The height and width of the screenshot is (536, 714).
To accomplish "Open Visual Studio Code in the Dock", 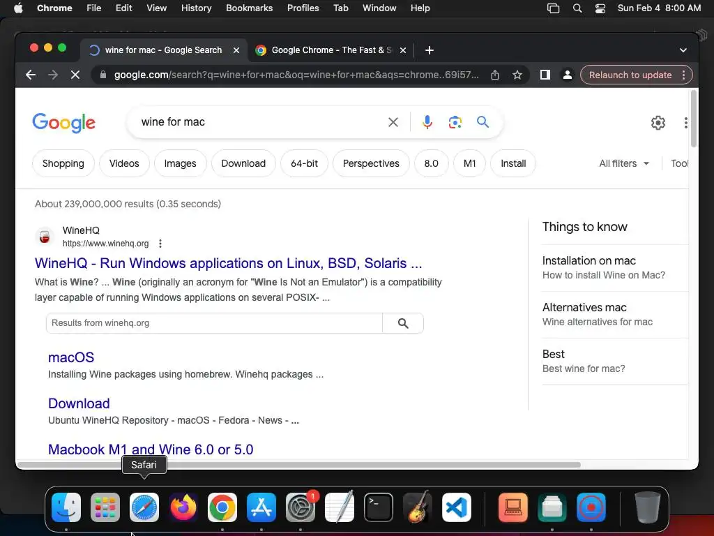I will coord(456,507).
